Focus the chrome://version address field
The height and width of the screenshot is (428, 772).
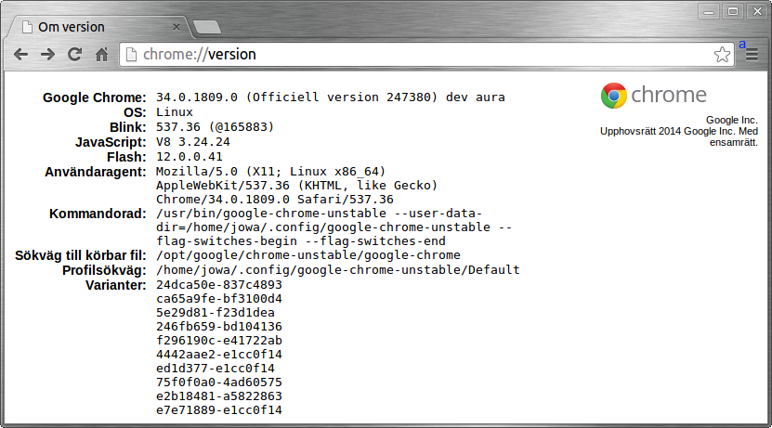point(425,54)
